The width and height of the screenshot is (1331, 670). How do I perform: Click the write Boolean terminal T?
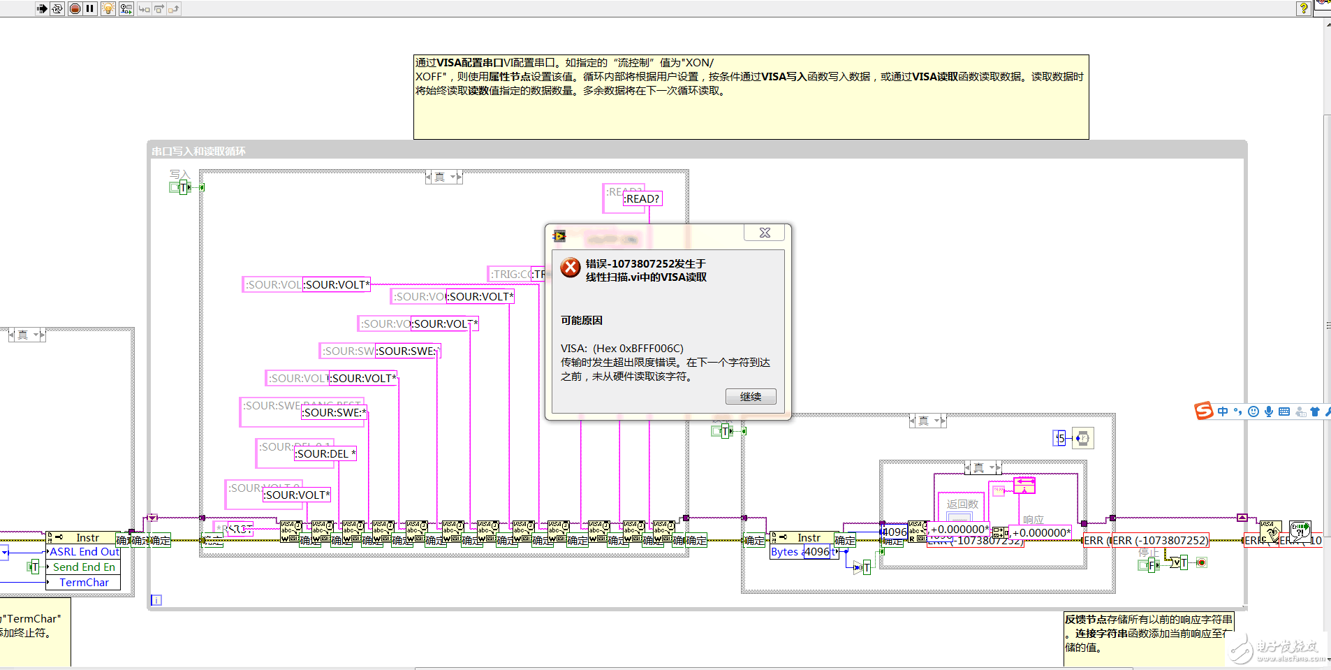tap(180, 187)
